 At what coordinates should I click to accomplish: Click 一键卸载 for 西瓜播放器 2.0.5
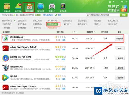coord(120,39)
